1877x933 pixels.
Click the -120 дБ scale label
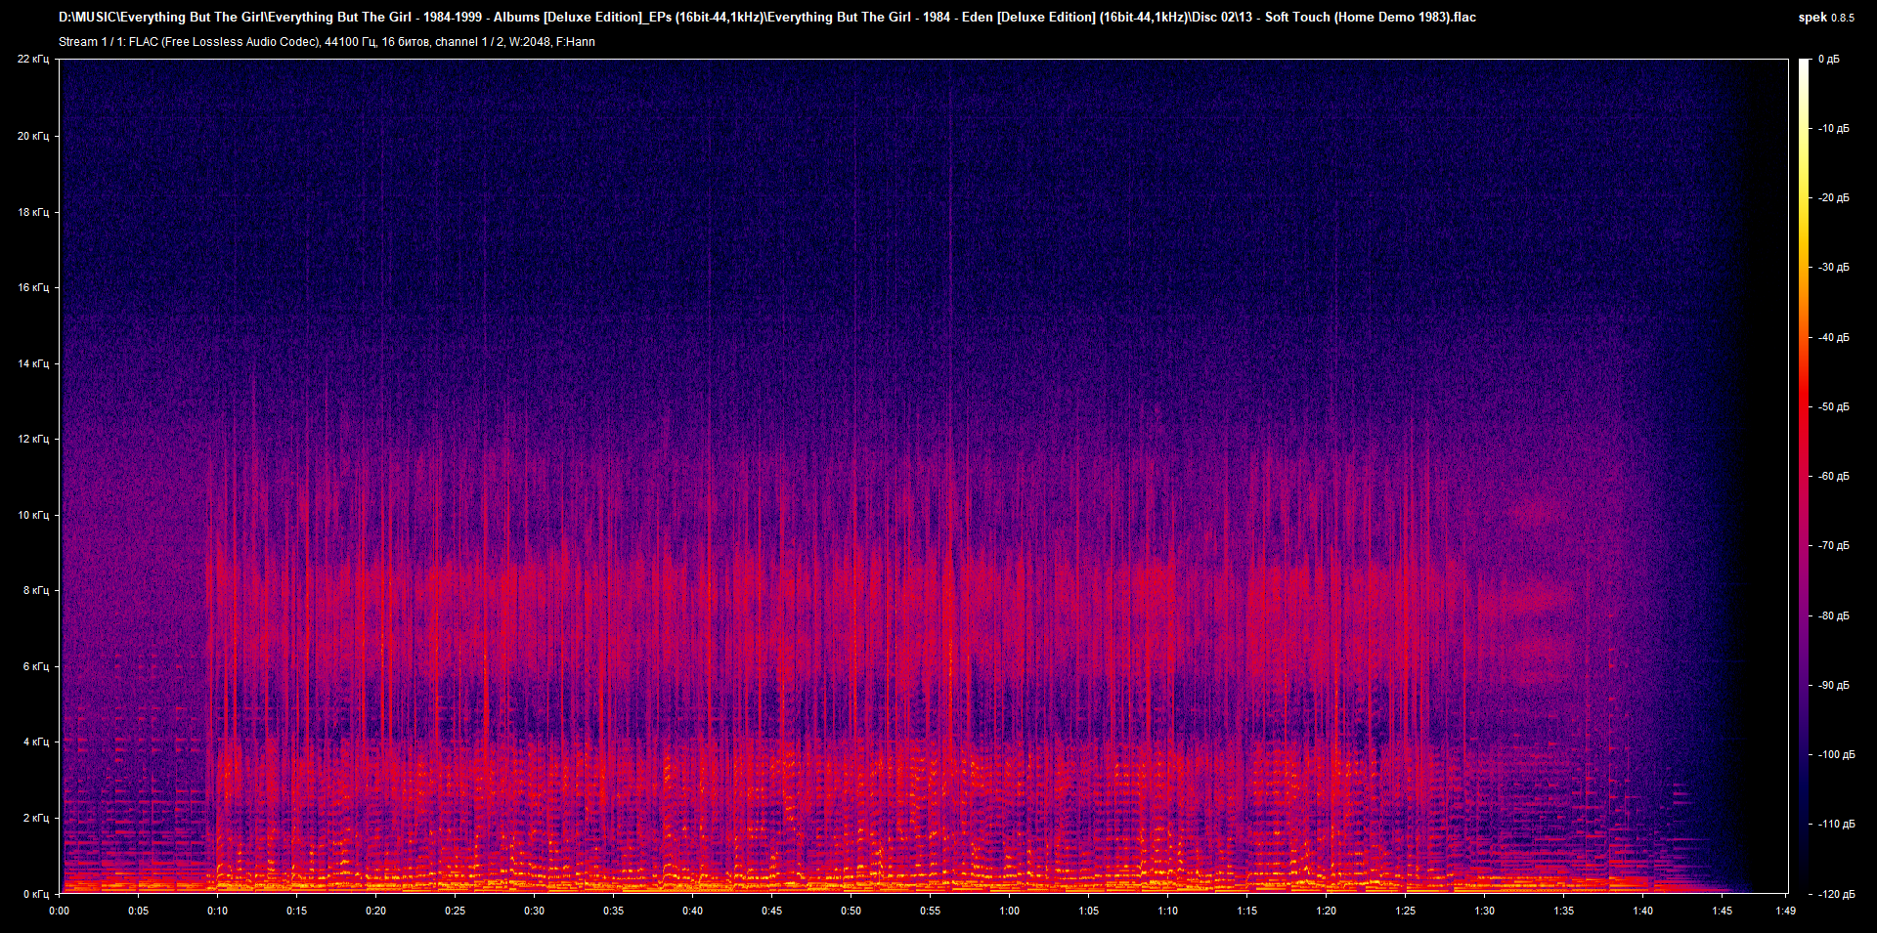click(x=1836, y=895)
